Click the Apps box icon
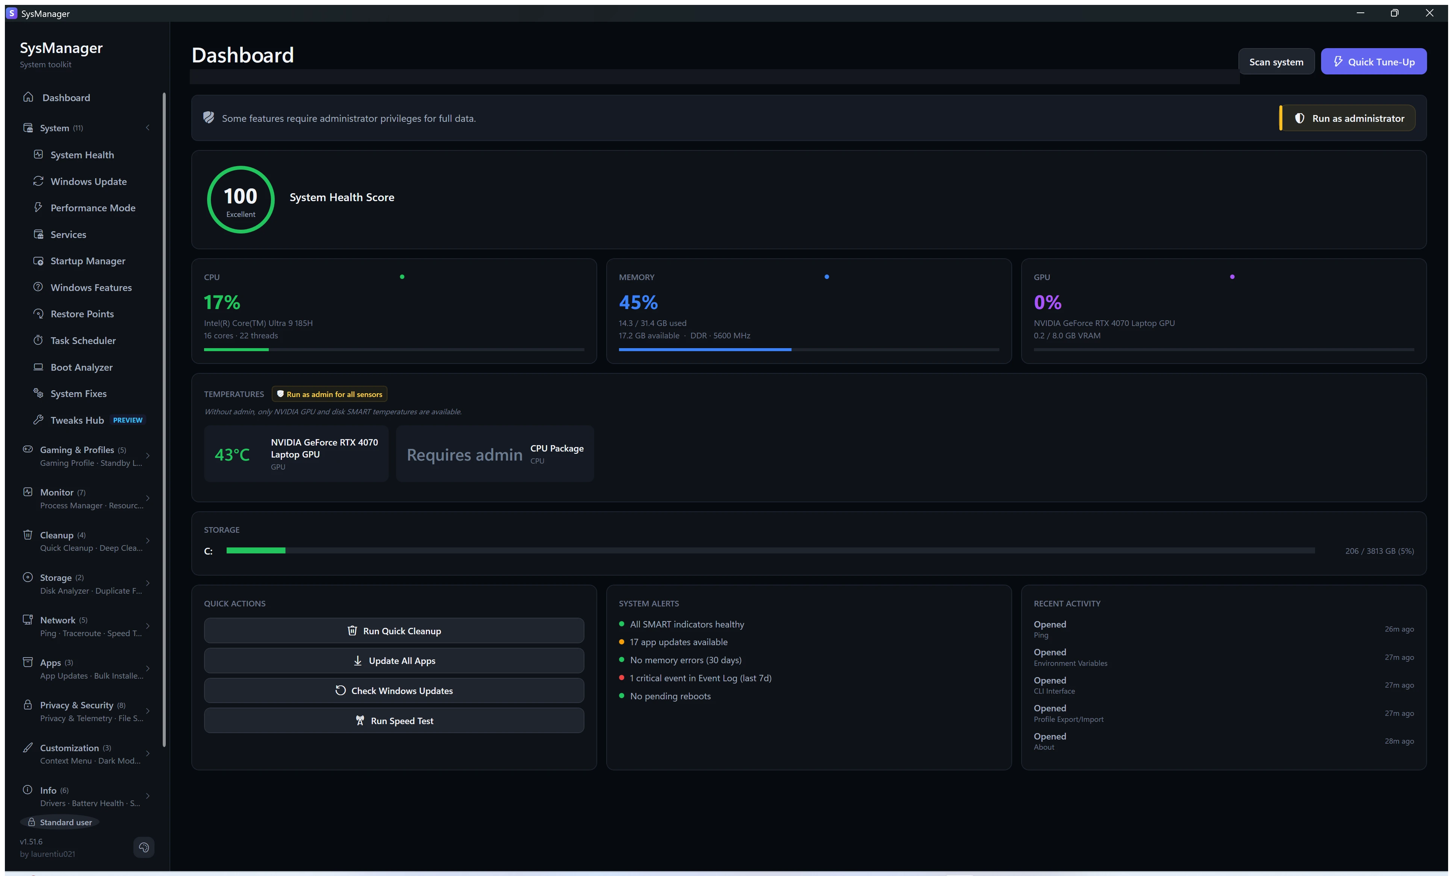 coord(28,662)
